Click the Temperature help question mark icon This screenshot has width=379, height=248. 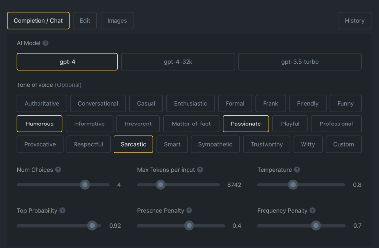297,170
